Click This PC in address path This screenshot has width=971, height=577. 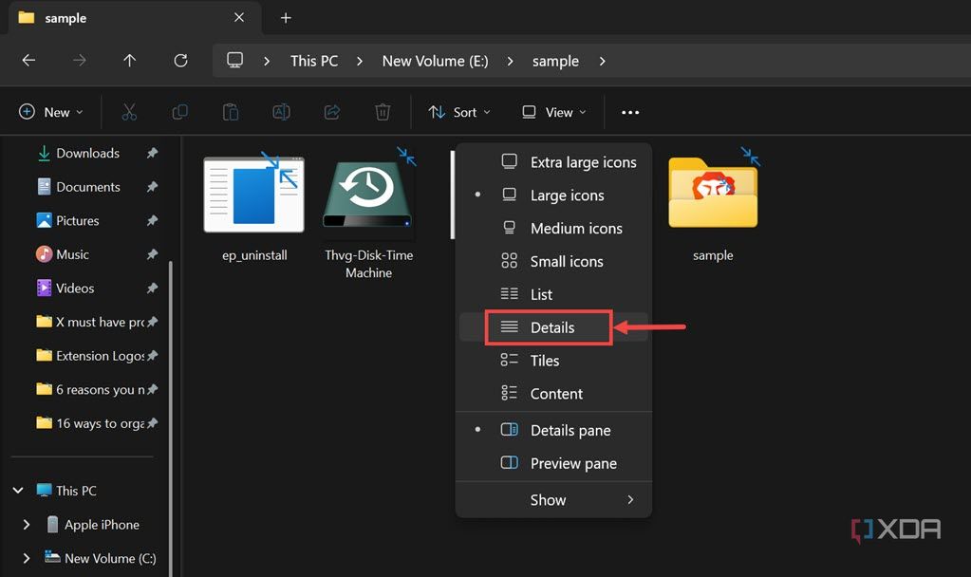click(x=314, y=61)
